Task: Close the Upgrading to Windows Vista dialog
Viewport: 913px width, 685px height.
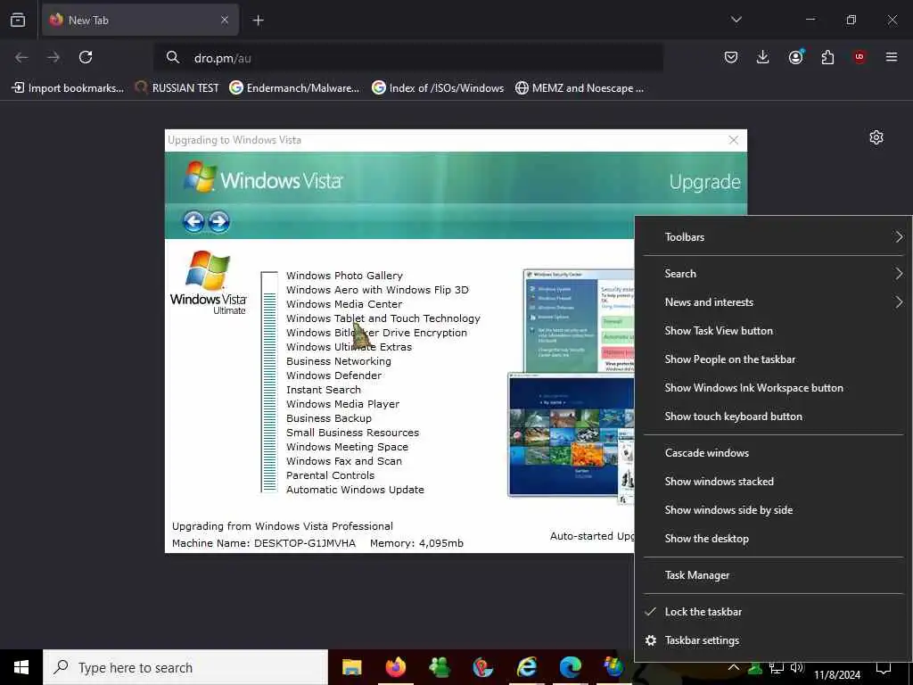Action: pyautogui.click(x=734, y=140)
